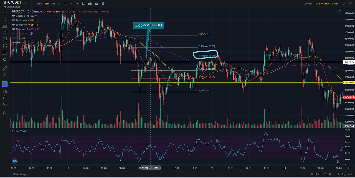Open the technical indicators settings

(83, 4)
